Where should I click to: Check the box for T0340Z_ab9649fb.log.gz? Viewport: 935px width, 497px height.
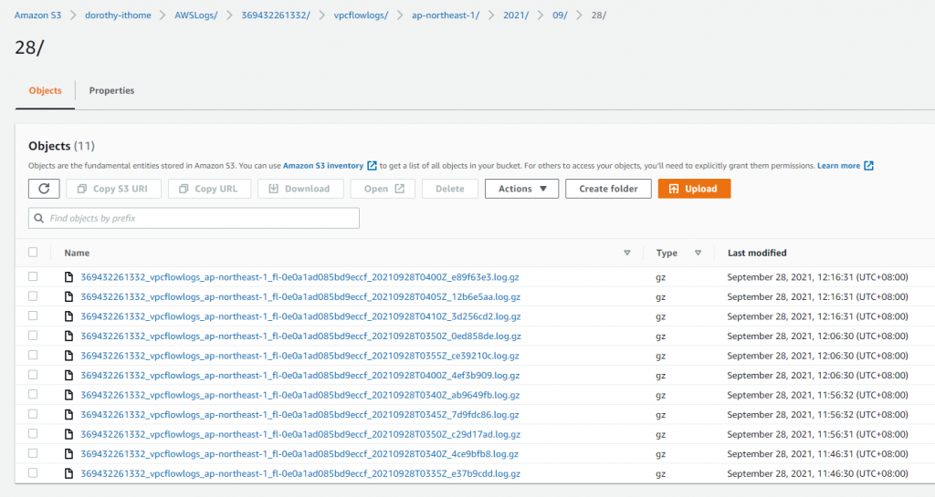tap(33, 394)
